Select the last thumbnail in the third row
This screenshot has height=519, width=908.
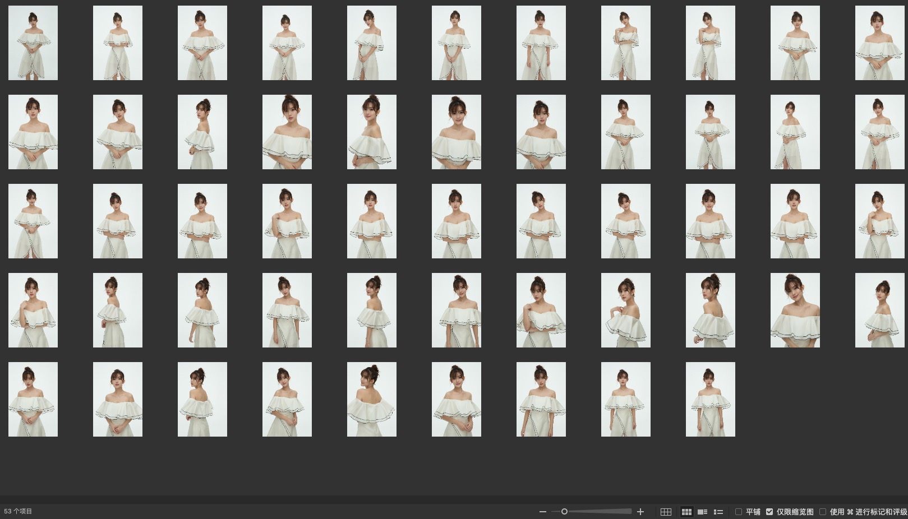[x=879, y=221]
